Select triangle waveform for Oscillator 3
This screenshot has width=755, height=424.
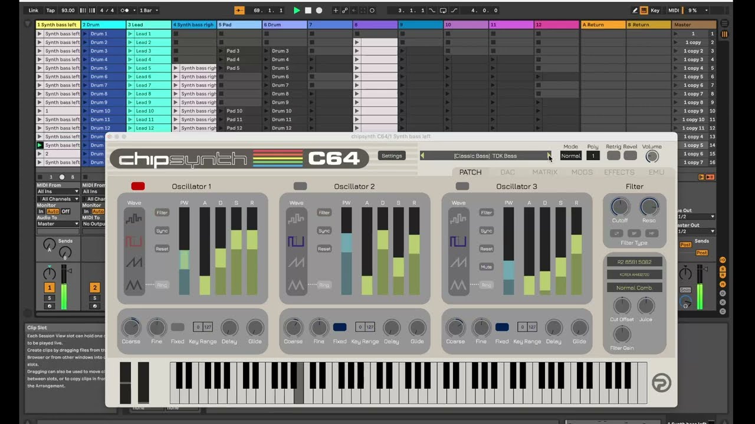[458, 286]
